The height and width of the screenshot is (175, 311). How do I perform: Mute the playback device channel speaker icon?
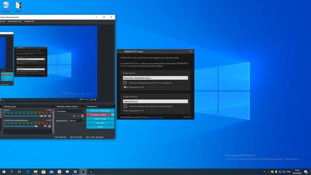pos(45,126)
